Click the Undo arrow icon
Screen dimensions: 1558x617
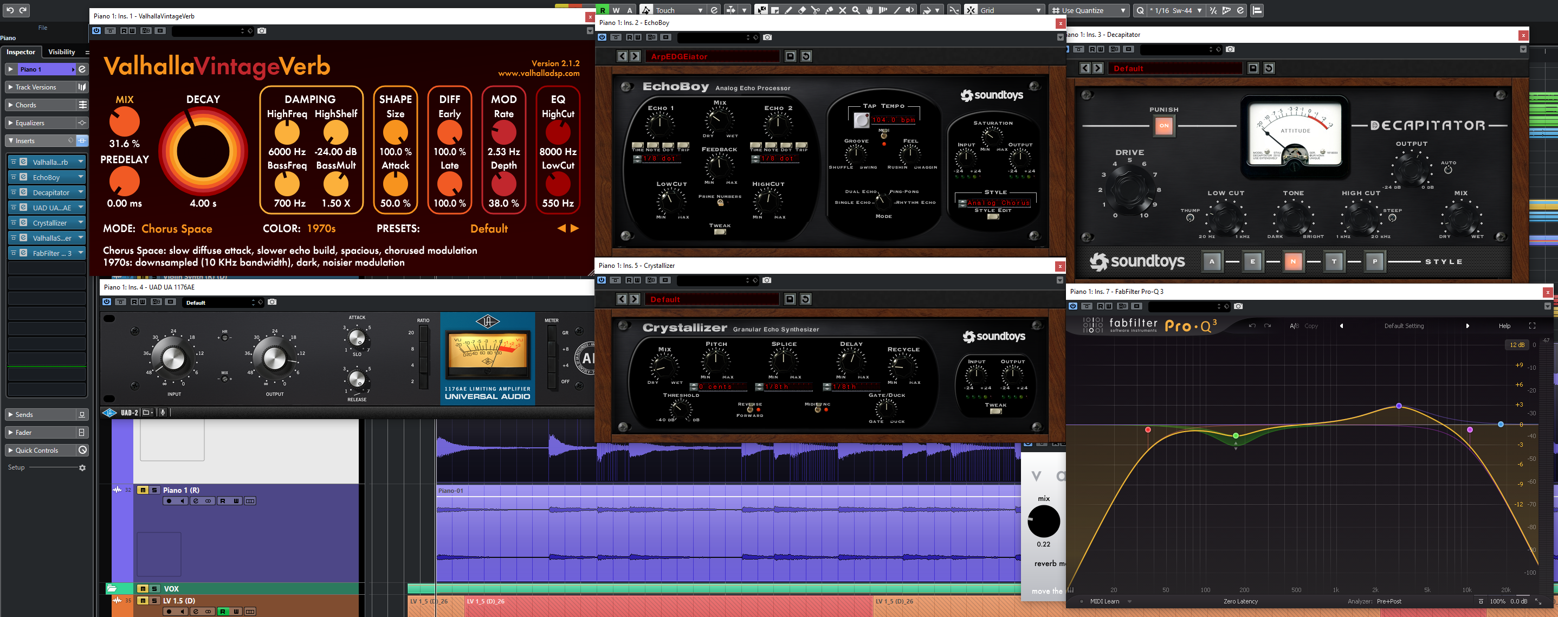point(10,10)
